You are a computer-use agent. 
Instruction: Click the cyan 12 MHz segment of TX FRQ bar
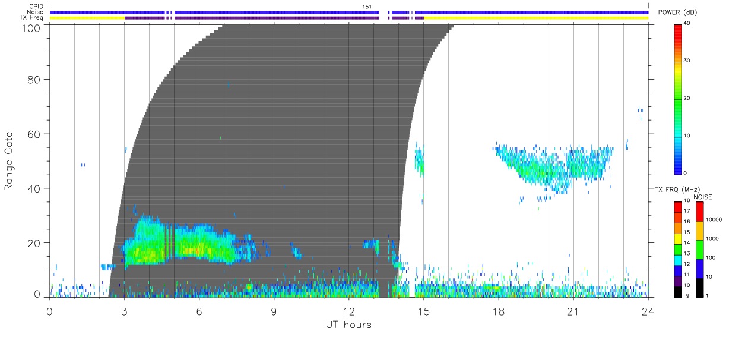point(678,260)
